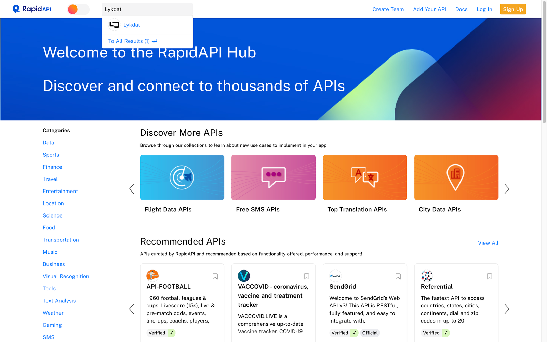
Task: Go to Log In
Action: [484, 9]
